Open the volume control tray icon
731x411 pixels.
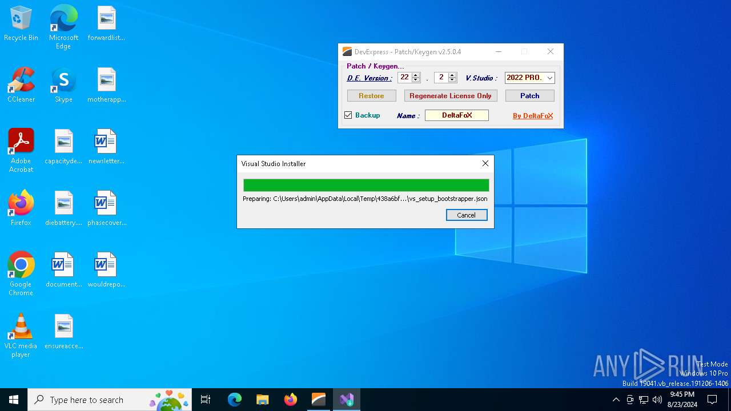[x=657, y=400]
